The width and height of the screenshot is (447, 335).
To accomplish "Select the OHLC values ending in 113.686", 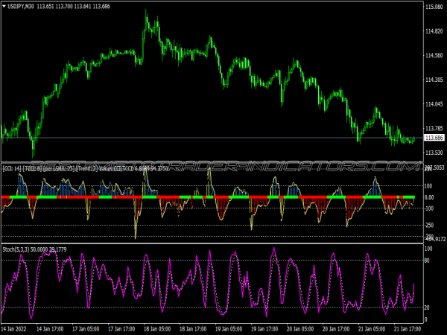I will click(x=74, y=6).
